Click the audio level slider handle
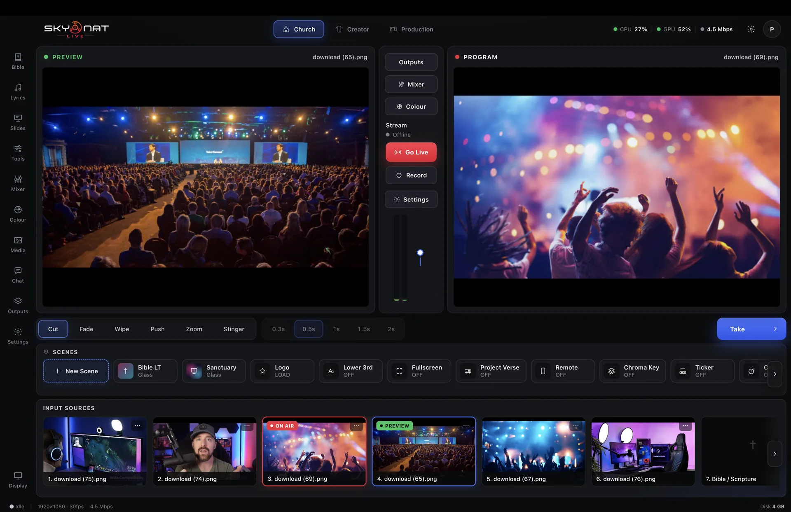Screen dimensions: 791x512 [420, 252]
